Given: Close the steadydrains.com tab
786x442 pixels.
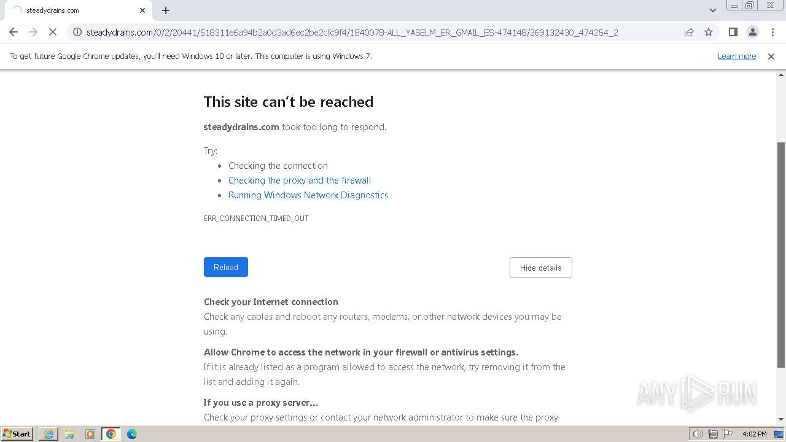Looking at the screenshot, I should [x=142, y=10].
